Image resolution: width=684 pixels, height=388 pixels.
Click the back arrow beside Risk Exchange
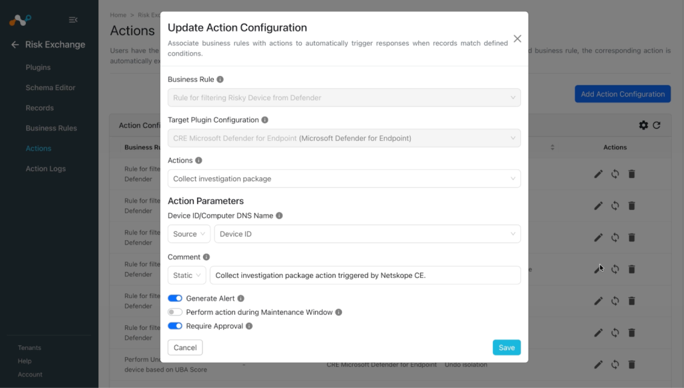tap(15, 45)
